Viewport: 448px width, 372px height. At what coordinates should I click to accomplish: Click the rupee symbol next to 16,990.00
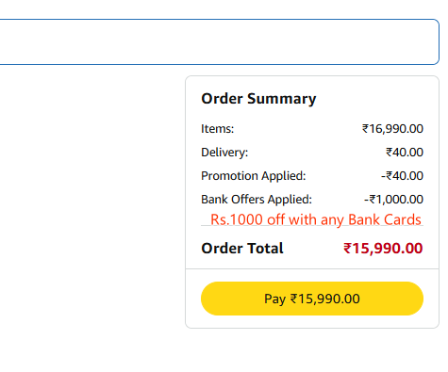click(x=365, y=129)
